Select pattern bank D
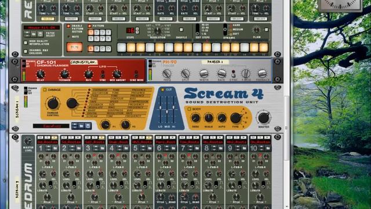 pyautogui.click(x=108, y=49)
